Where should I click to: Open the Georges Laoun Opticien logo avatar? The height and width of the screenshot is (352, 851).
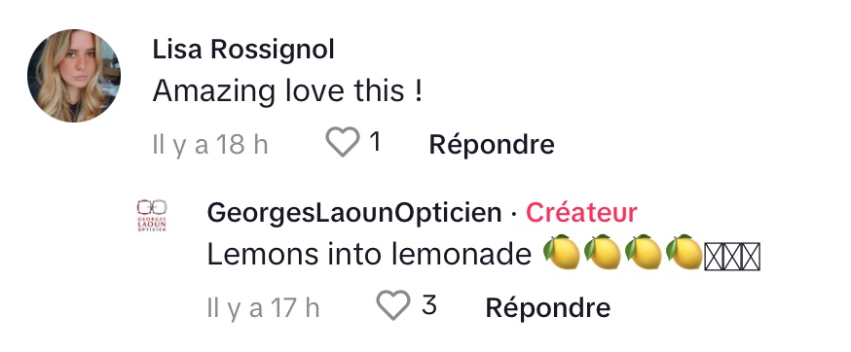[152, 215]
